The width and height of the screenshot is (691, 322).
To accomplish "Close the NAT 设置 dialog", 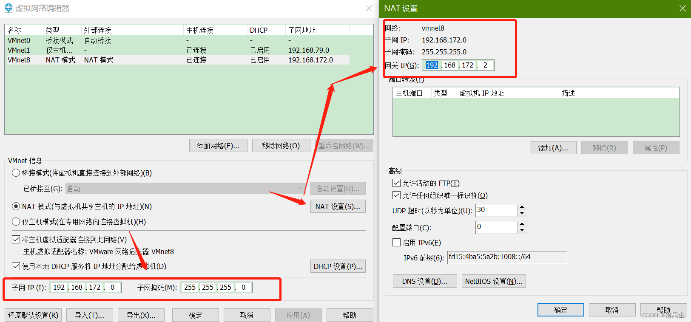I will [x=682, y=8].
